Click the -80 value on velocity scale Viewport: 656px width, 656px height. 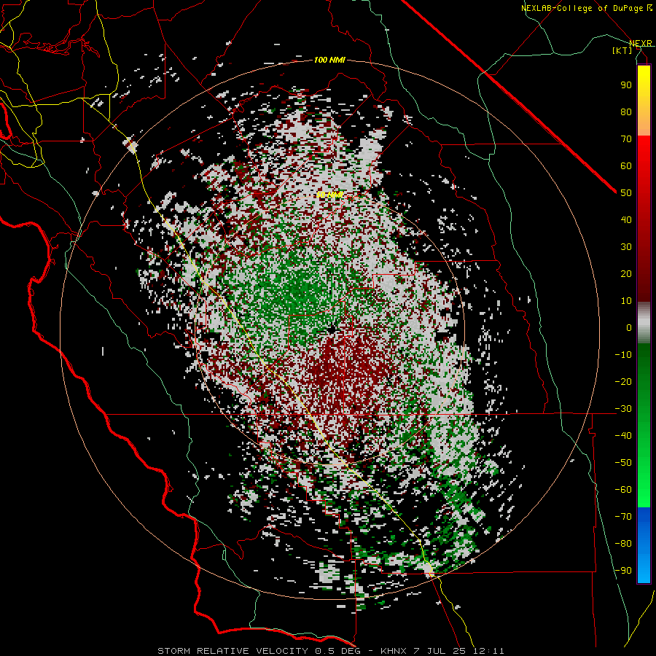pos(623,544)
